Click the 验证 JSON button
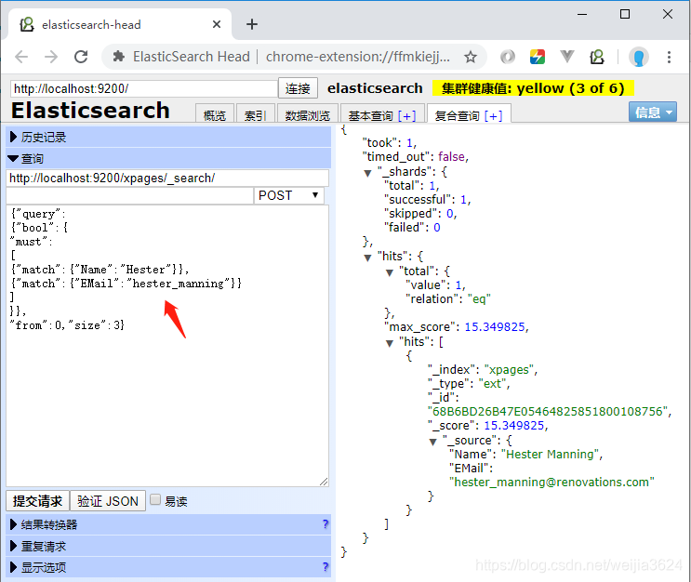691x582 pixels. point(108,500)
